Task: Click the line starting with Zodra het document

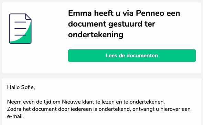Action: pyautogui.click(x=99, y=109)
